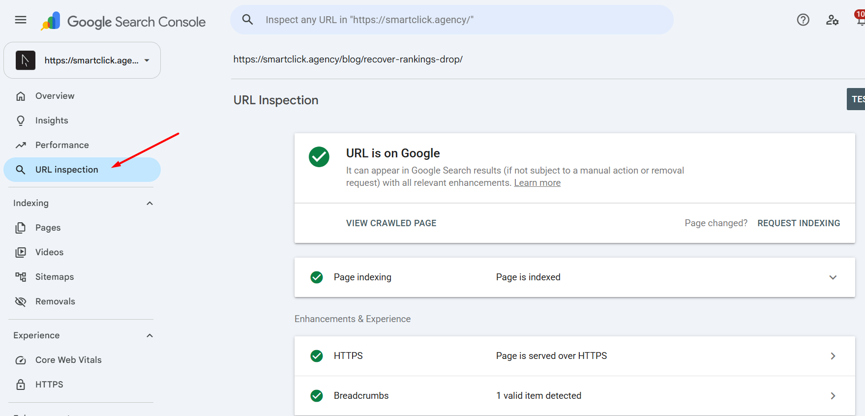Image resolution: width=865 pixels, height=416 pixels.
Task: Open the Performance report
Action: [x=82, y=145]
